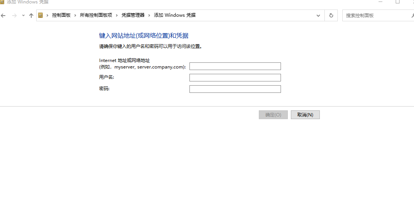Open address bar history dropdown

pos(318,16)
